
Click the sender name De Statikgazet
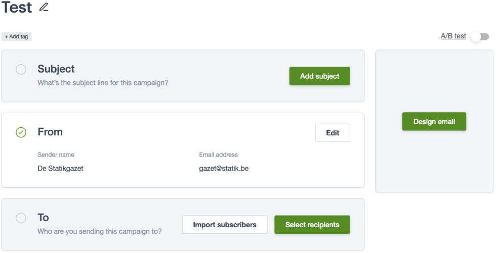(60, 169)
